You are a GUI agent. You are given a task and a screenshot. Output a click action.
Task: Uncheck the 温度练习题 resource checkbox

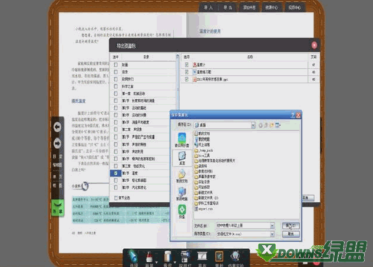[187, 72]
